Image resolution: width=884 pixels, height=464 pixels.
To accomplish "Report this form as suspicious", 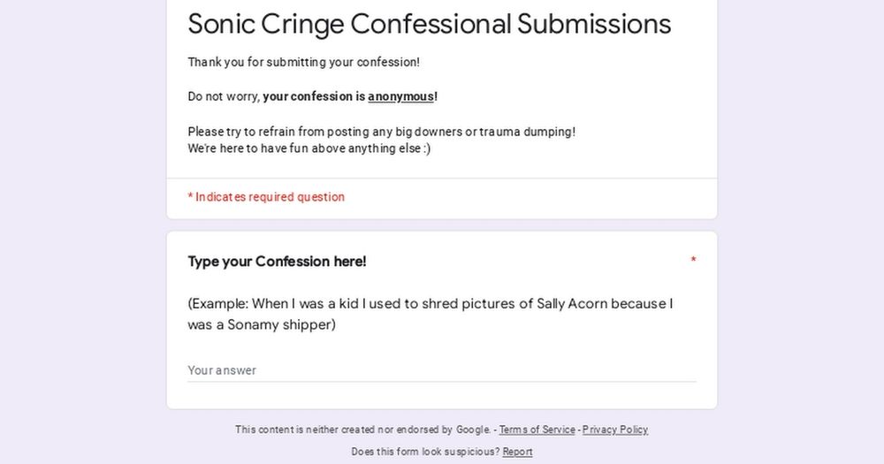I will point(517,452).
